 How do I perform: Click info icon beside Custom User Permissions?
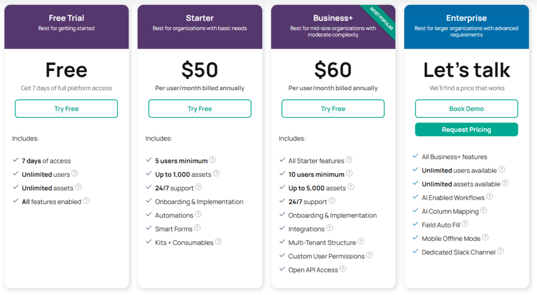pos(369,256)
